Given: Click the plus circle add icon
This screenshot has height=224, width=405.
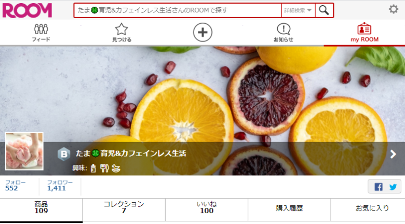Looking at the screenshot, I should click(x=203, y=33).
